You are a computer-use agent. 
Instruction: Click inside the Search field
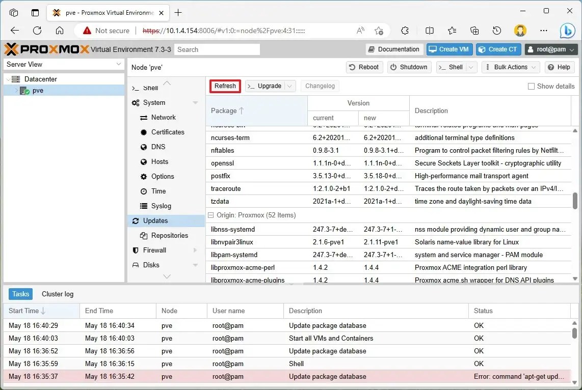(217, 49)
